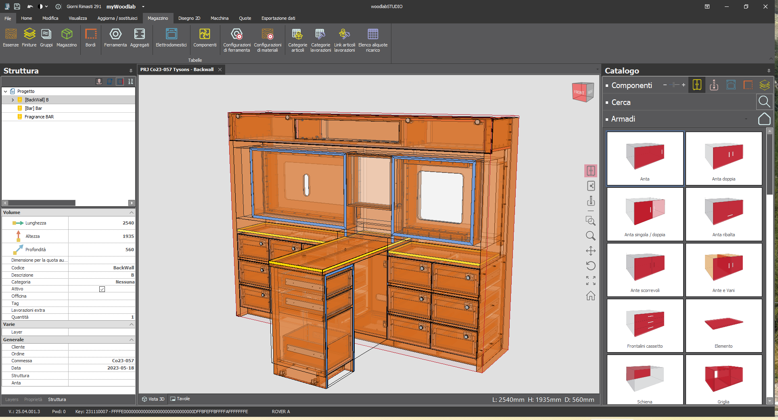
Task: Open the Essenze table
Action: pyautogui.click(x=10, y=38)
